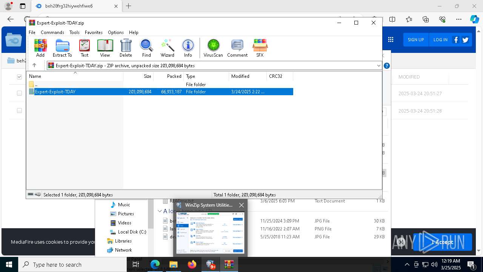Open the Edge Copilot icon
Screen dimensions: 483x272
[x=474, y=19]
